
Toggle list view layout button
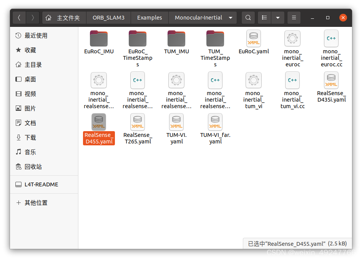point(264,18)
